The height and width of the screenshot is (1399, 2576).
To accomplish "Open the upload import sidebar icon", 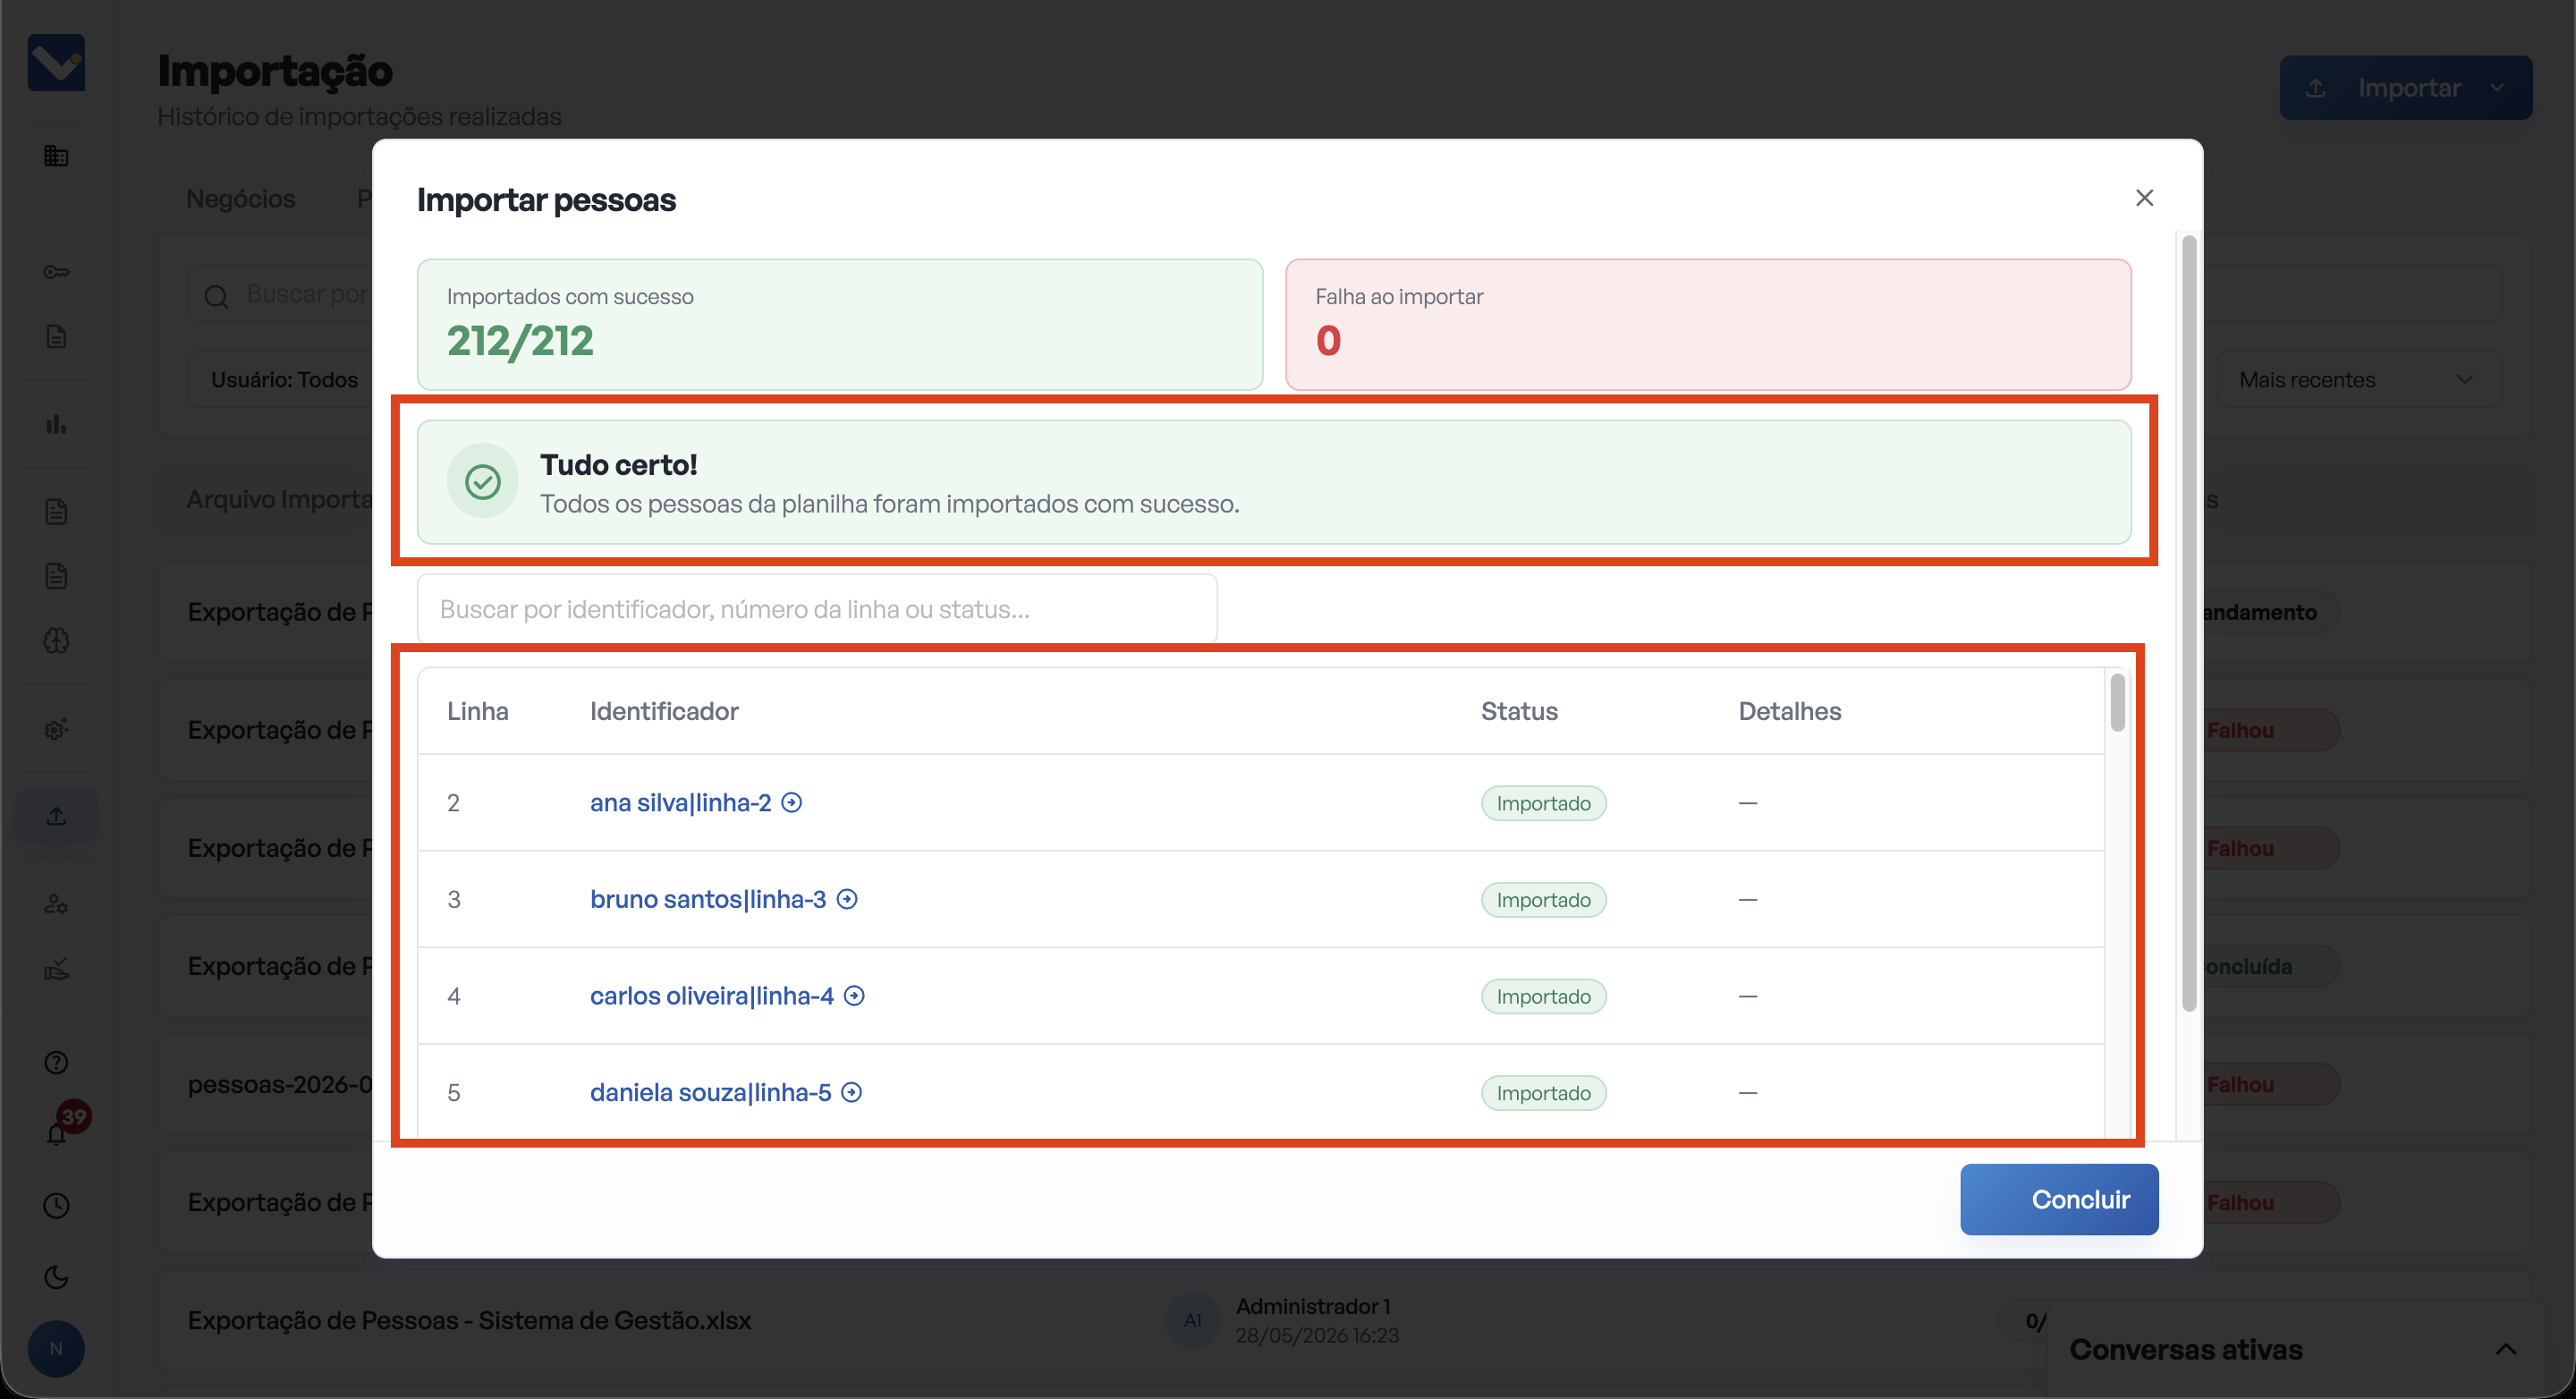I will 56,816.
